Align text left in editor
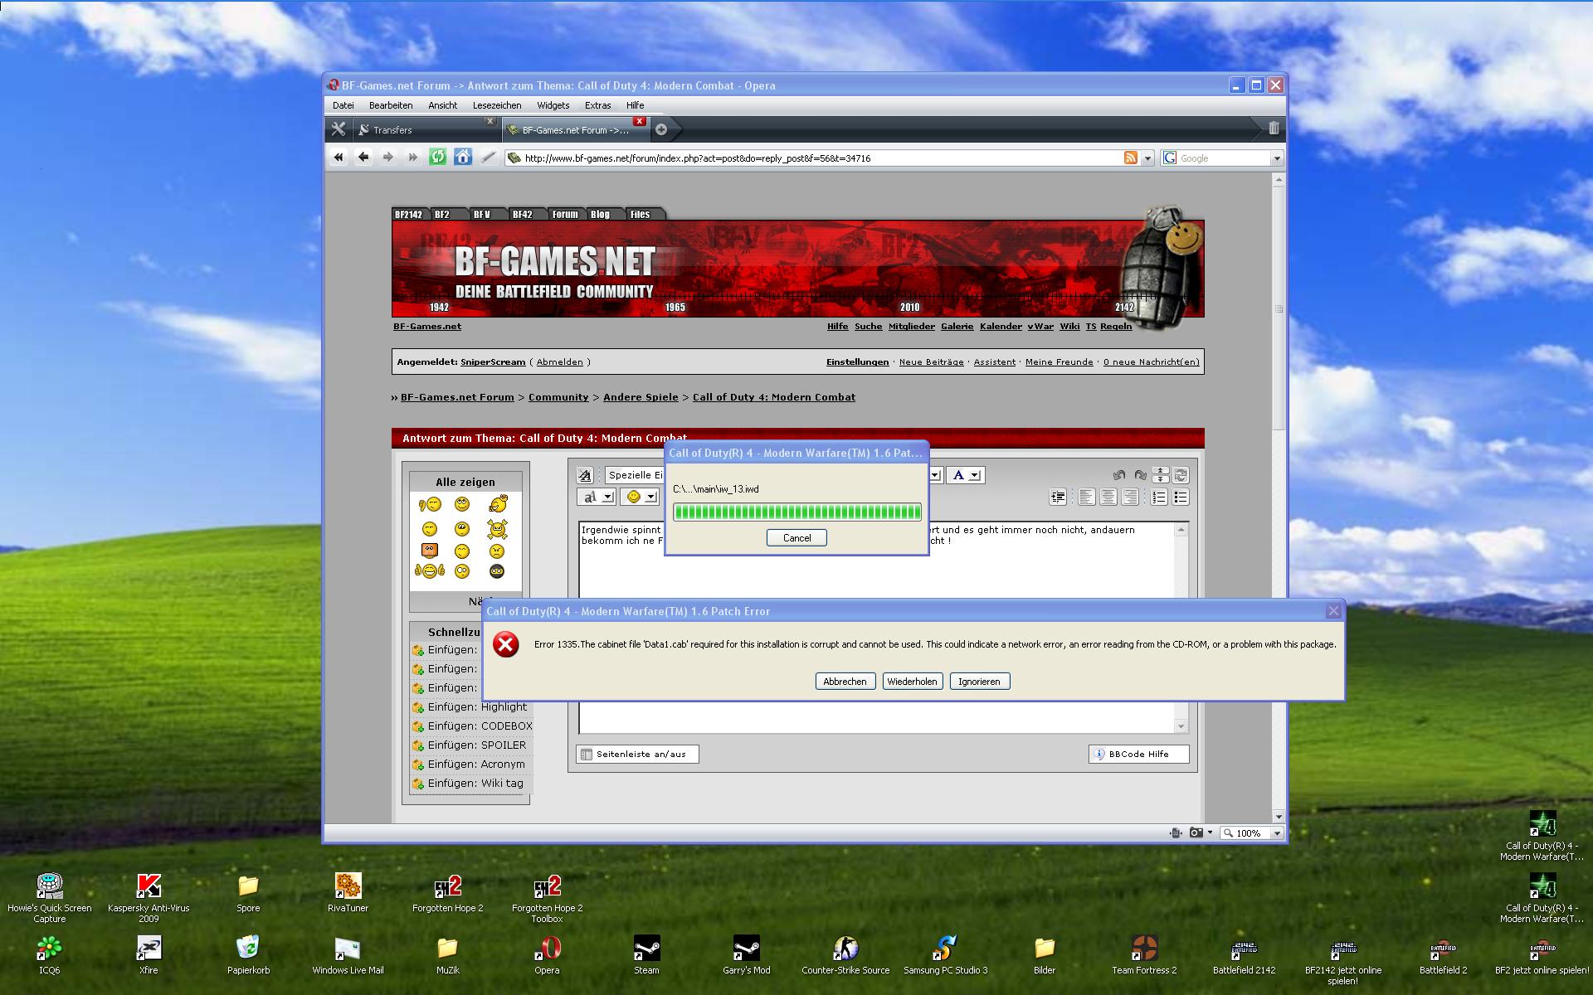 pos(1087,497)
